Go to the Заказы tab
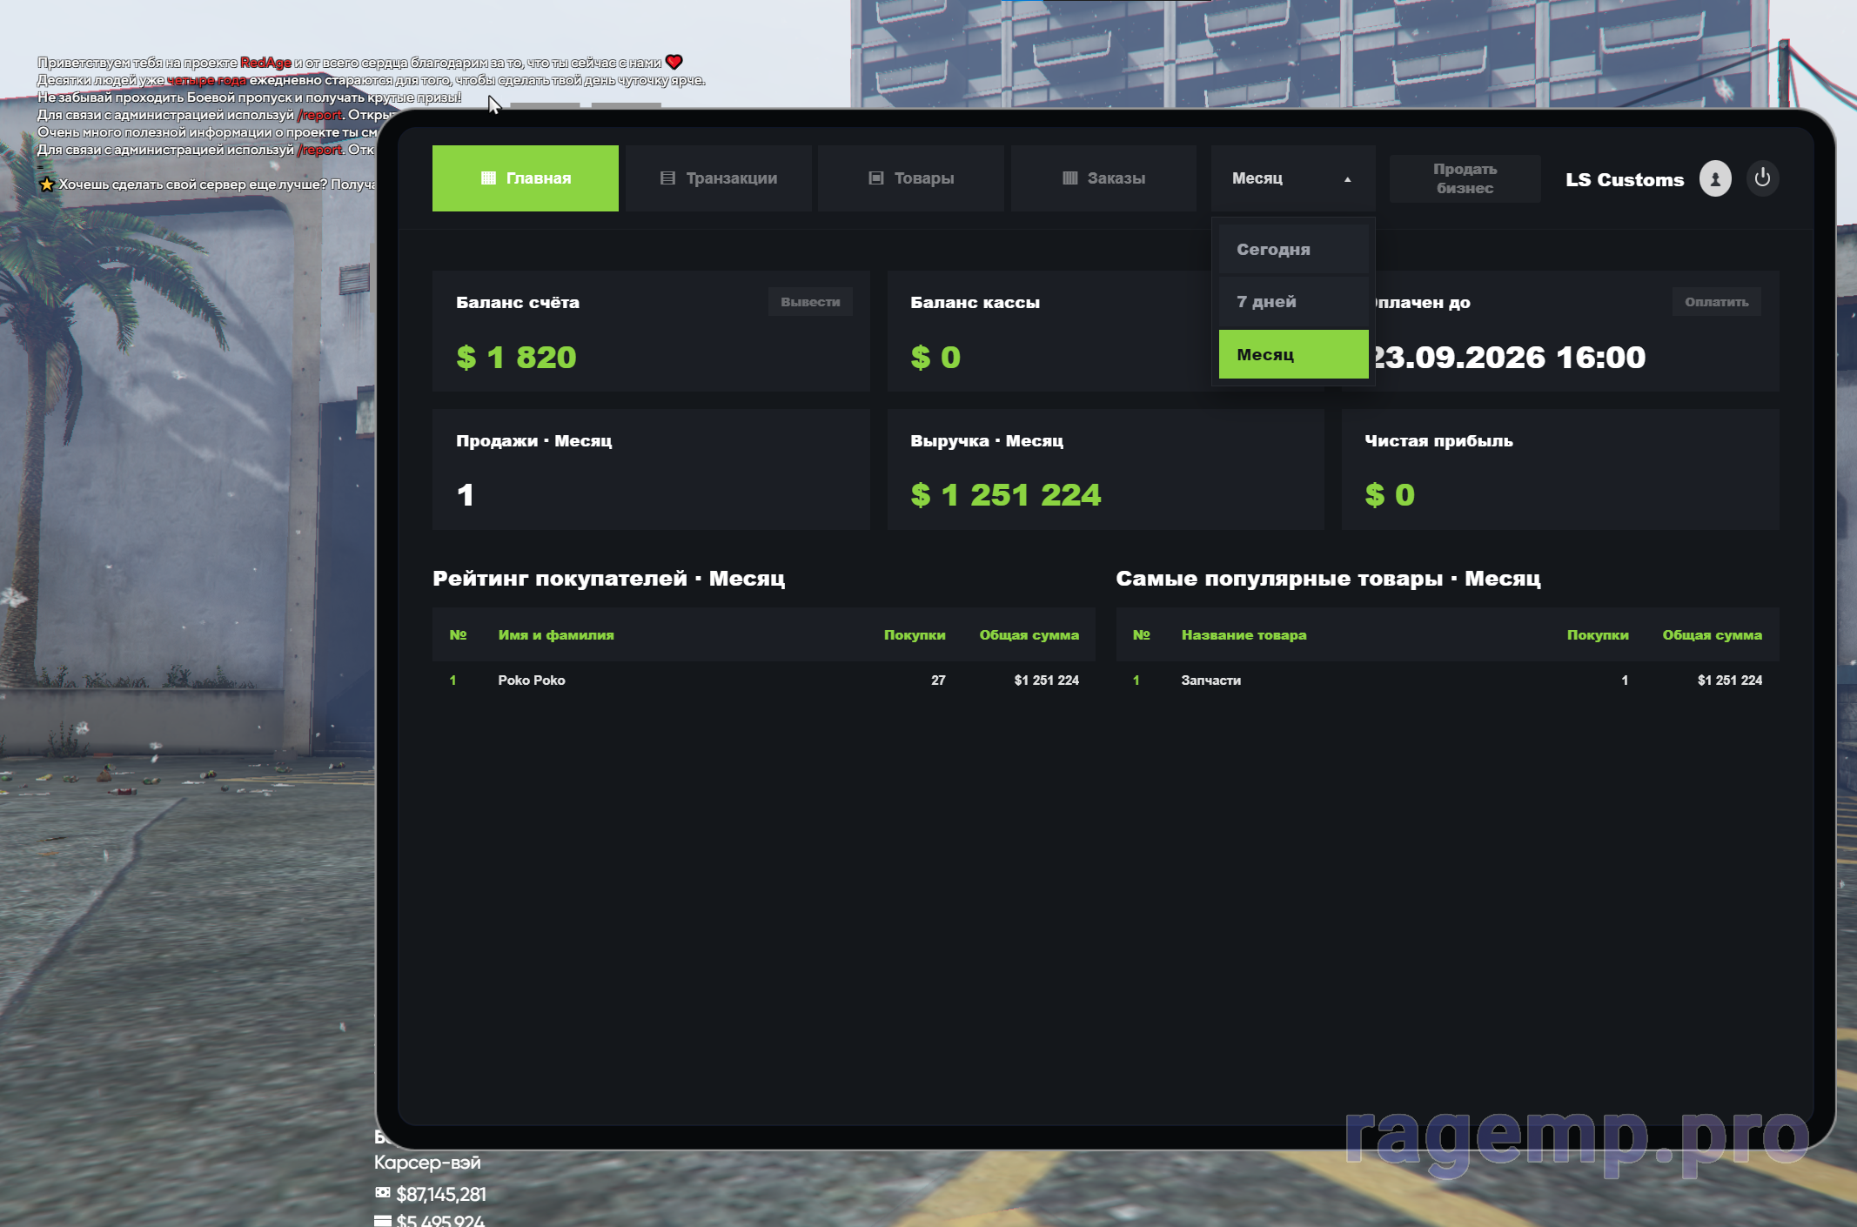This screenshot has height=1227, width=1857. [1103, 178]
